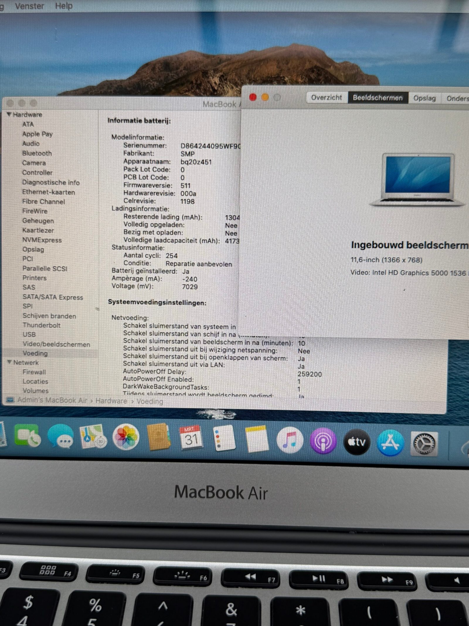Open FaceTime from the Dock
Image resolution: width=469 pixels, height=626 pixels.
coord(28,436)
